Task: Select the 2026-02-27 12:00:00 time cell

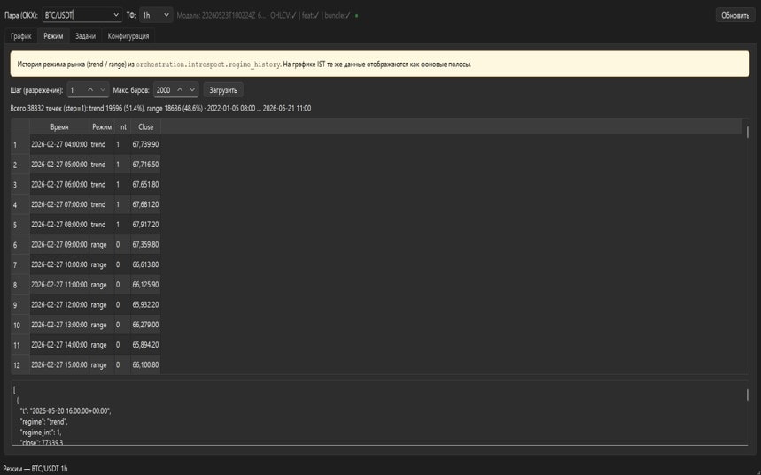Action: 59,305
